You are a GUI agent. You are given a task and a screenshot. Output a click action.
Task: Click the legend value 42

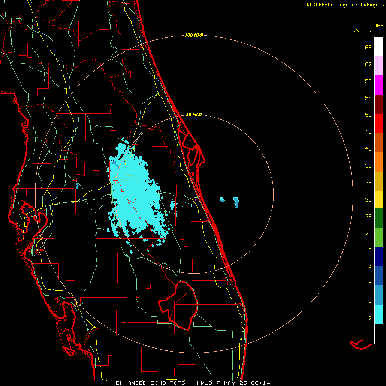pos(368,149)
